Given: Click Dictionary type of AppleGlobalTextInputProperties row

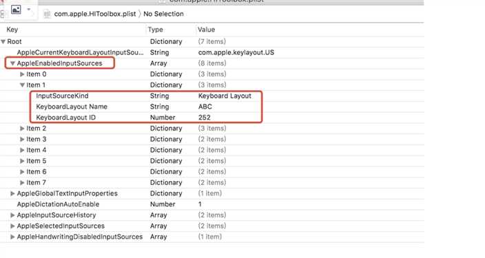Looking at the screenshot, I should pos(166,193).
